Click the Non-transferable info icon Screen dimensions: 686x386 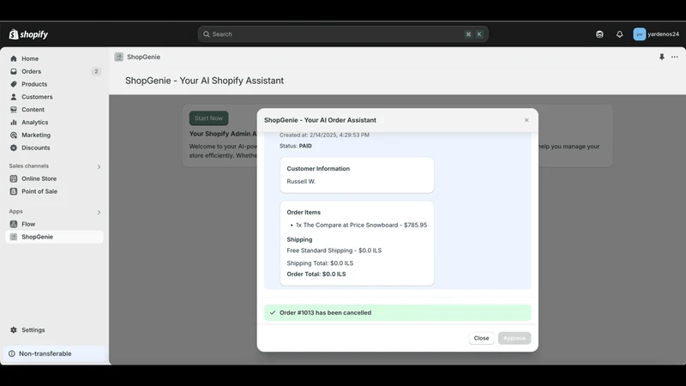pyautogui.click(x=12, y=353)
